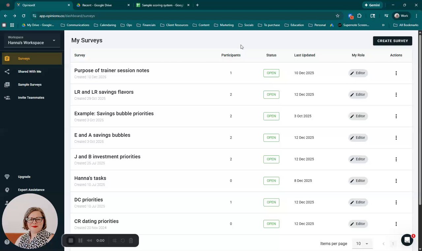422x251 pixels.
Task: Click the Create Survey button
Action: 392,41
